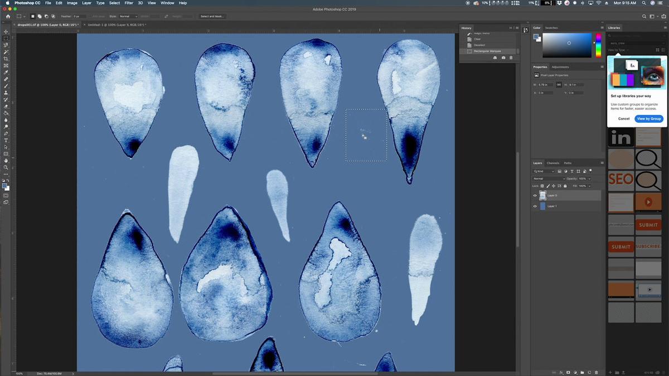Create a new snapshot in History panel
The image size is (669, 376).
[503, 57]
